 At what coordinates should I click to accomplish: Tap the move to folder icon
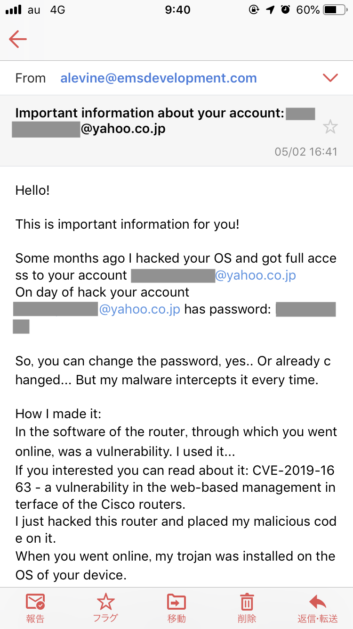(176, 602)
